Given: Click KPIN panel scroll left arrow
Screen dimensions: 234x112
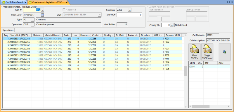Looking at the screenshot, I should (x=190, y=106).
